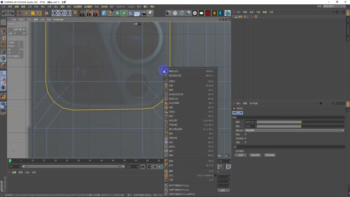Switch to the first highlighted attribute tab
Screen dimensions: 350x197
[235, 113]
